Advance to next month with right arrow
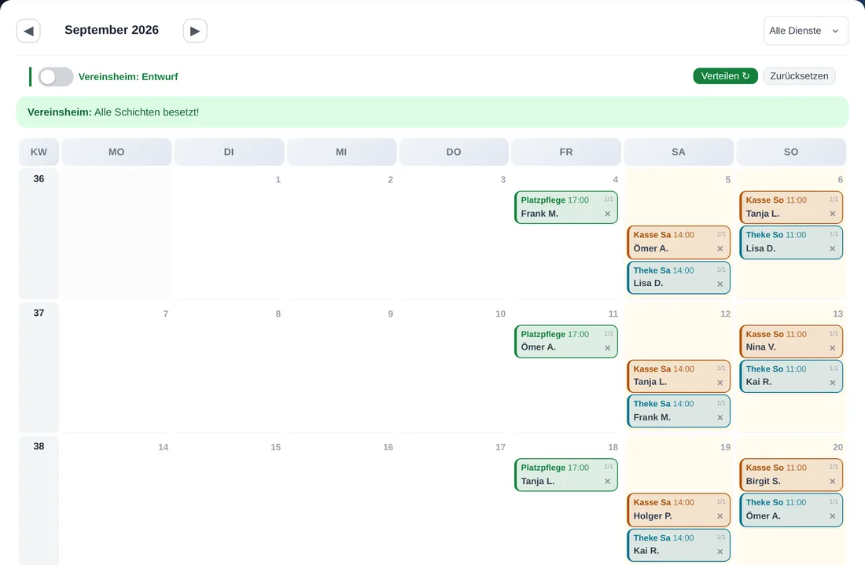Viewport: 865px width, 565px height. click(195, 31)
